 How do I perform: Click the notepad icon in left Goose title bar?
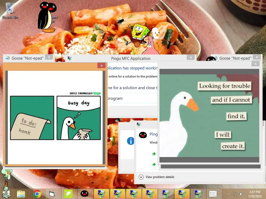(x=7, y=58)
